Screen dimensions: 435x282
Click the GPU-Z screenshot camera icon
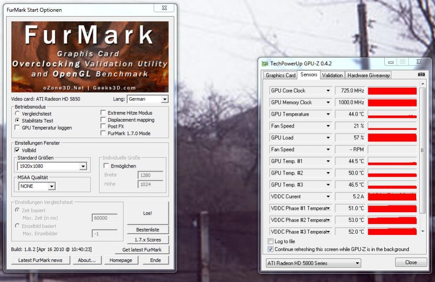421,75
